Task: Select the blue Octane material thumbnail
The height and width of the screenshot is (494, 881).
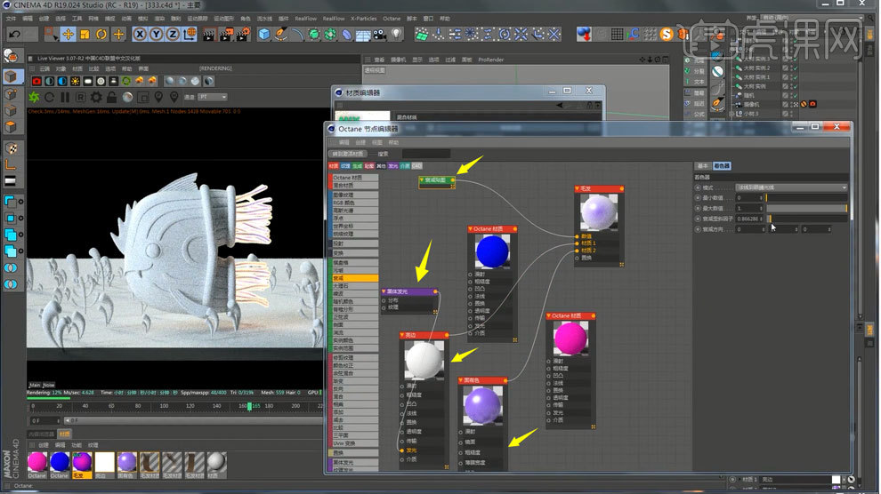Action: pyautogui.click(x=60, y=462)
